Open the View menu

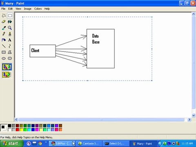(x=18, y=9)
